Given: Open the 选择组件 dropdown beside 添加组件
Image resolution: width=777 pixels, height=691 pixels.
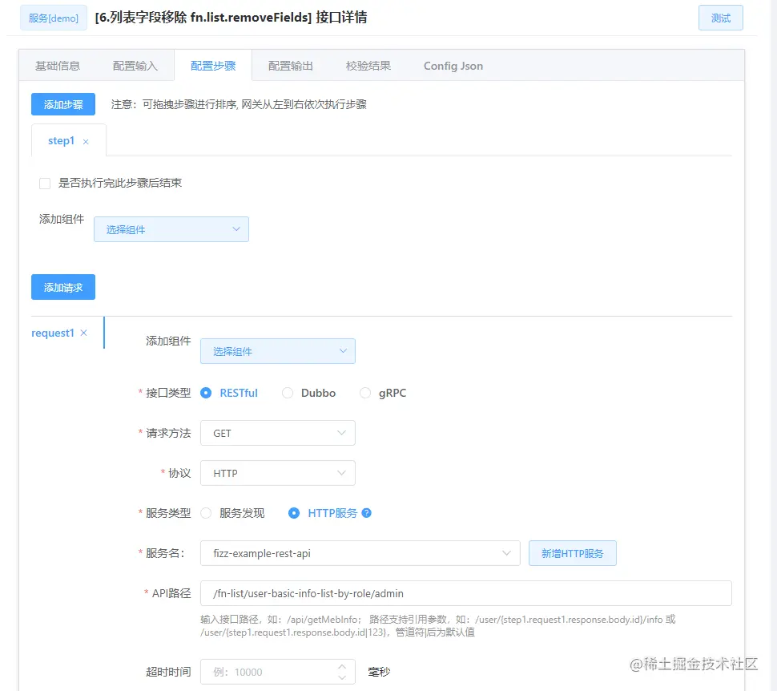Looking at the screenshot, I should pyautogui.click(x=171, y=229).
